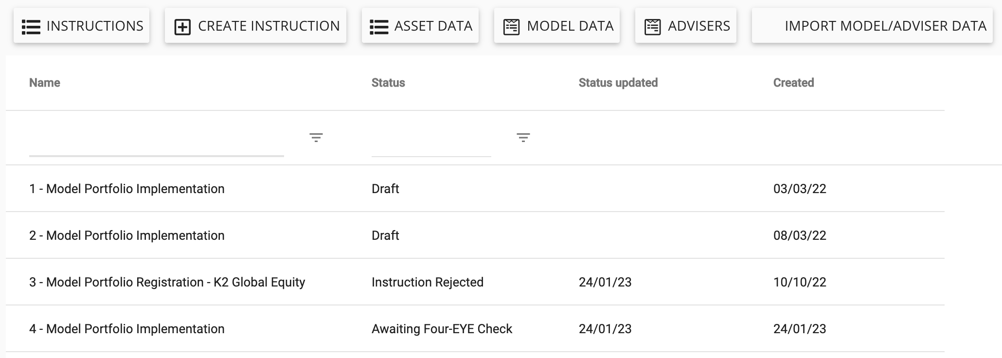Image resolution: width=1002 pixels, height=358 pixels.
Task: Click the Asset Data list icon
Action: [379, 27]
